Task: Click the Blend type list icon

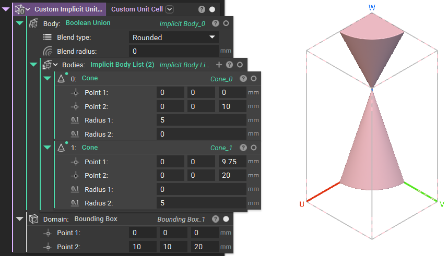Action: pyautogui.click(x=47, y=37)
